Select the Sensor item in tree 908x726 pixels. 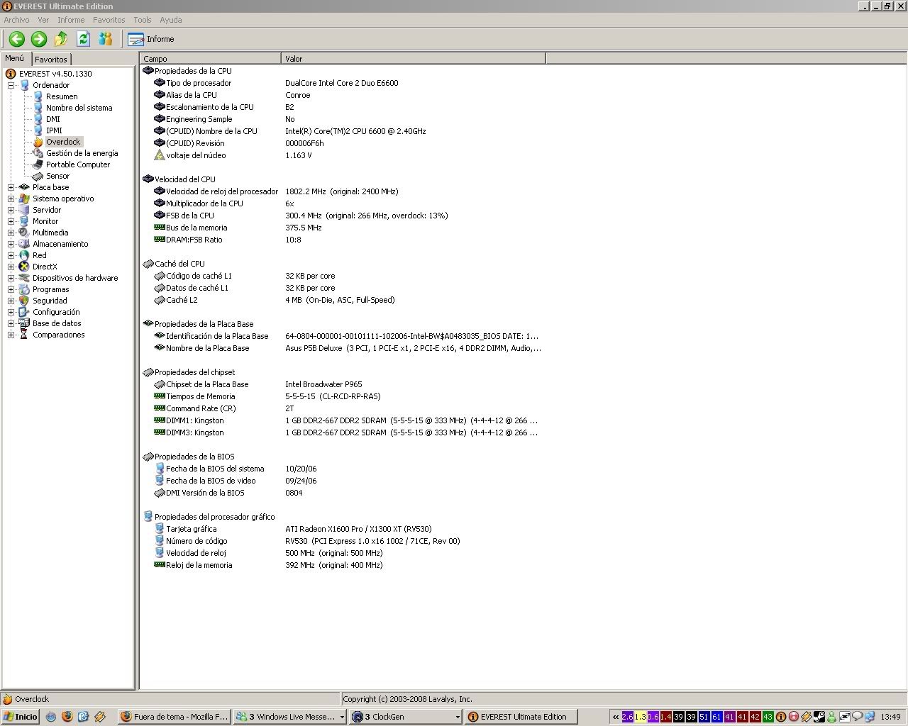pyautogui.click(x=57, y=176)
